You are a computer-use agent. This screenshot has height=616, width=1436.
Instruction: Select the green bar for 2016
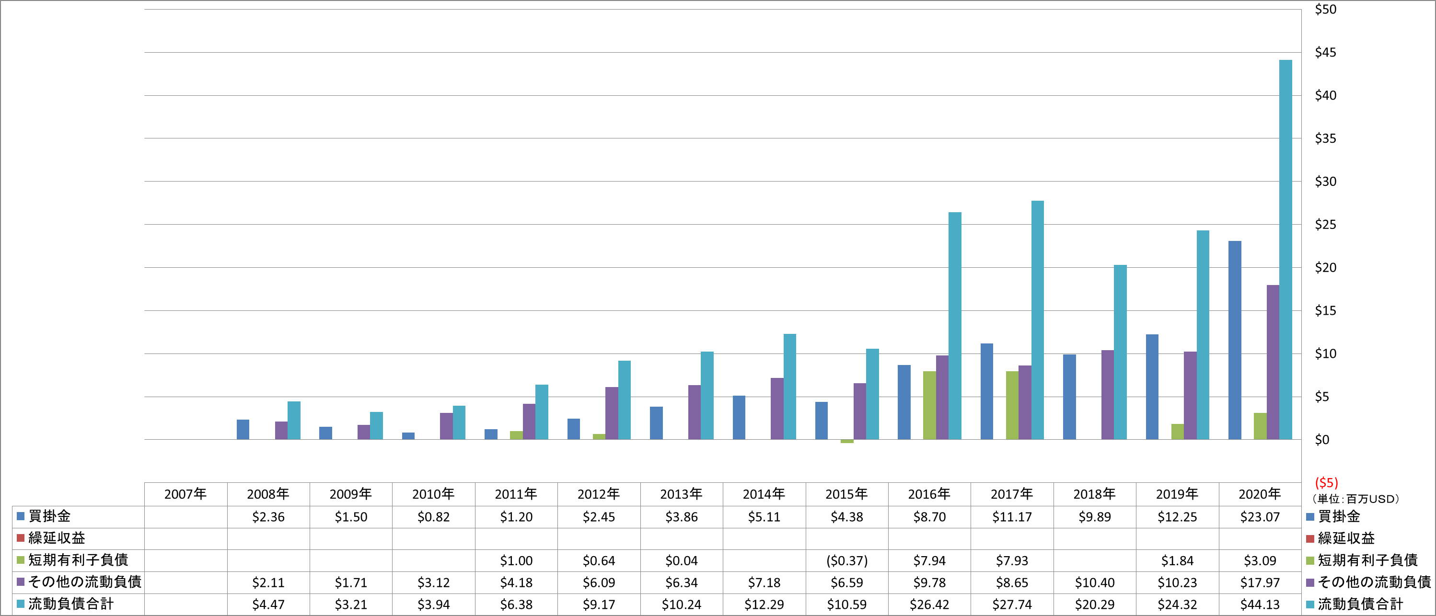tap(929, 405)
